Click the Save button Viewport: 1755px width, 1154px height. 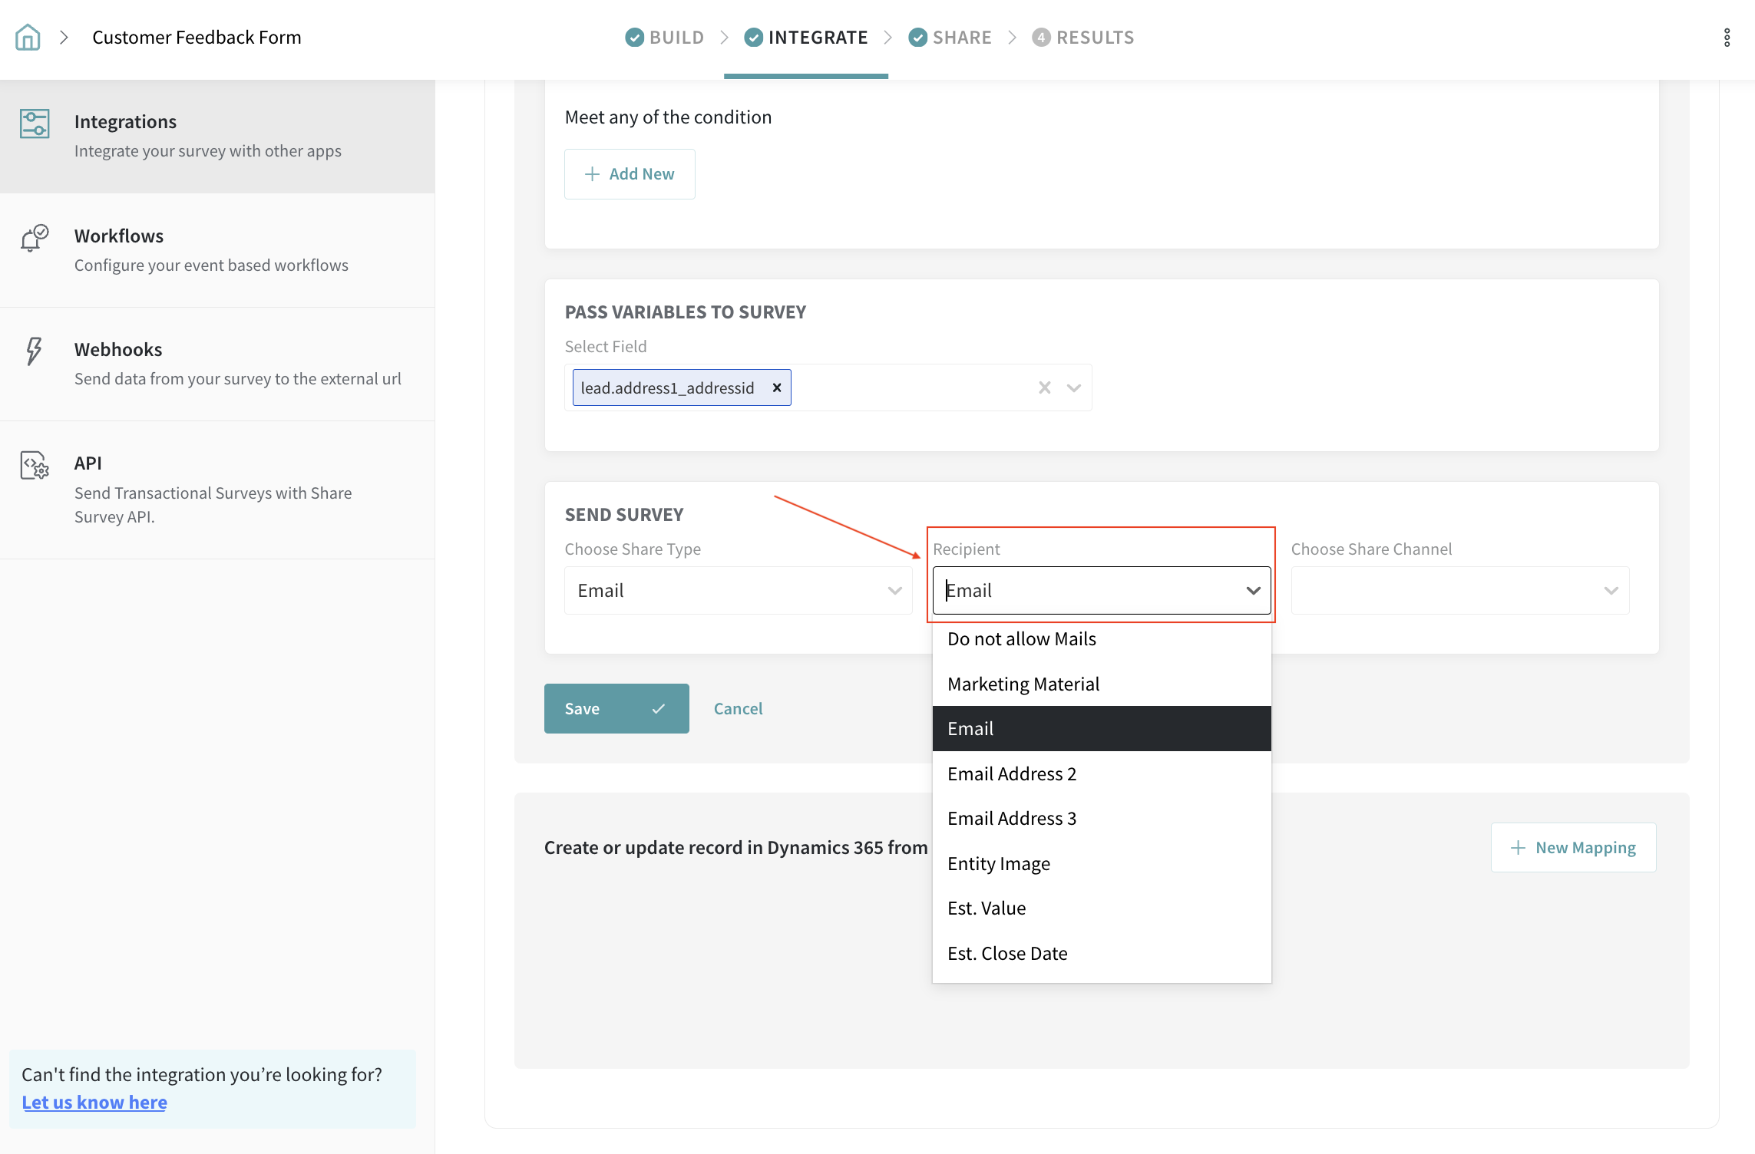coord(616,708)
